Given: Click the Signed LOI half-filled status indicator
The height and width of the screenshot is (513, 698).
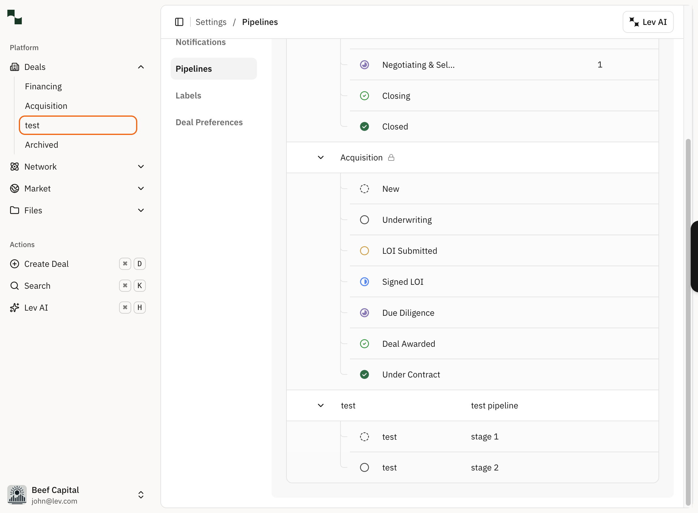Looking at the screenshot, I should (364, 282).
